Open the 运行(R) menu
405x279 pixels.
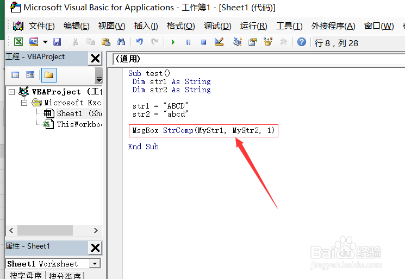(x=254, y=26)
